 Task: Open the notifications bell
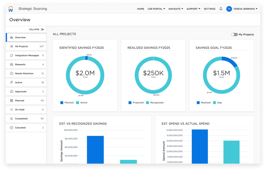221,9
